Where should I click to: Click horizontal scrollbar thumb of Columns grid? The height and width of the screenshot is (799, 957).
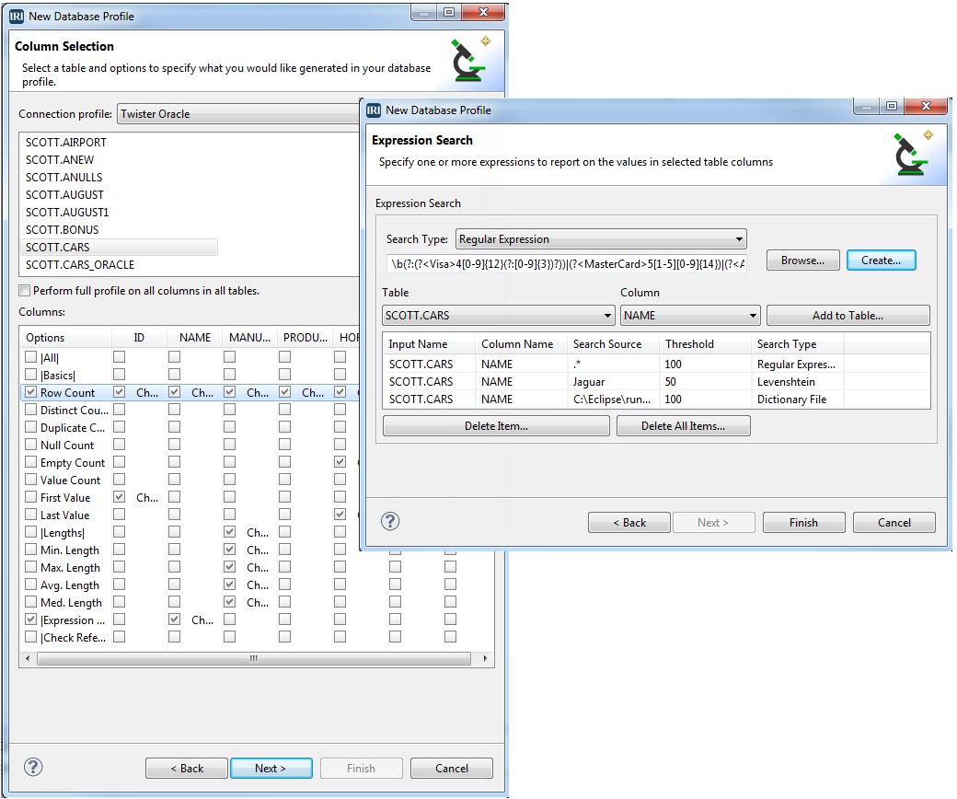click(x=253, y=658)
